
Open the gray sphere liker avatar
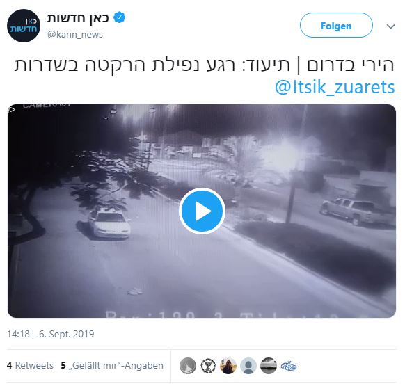click(188, 366)
